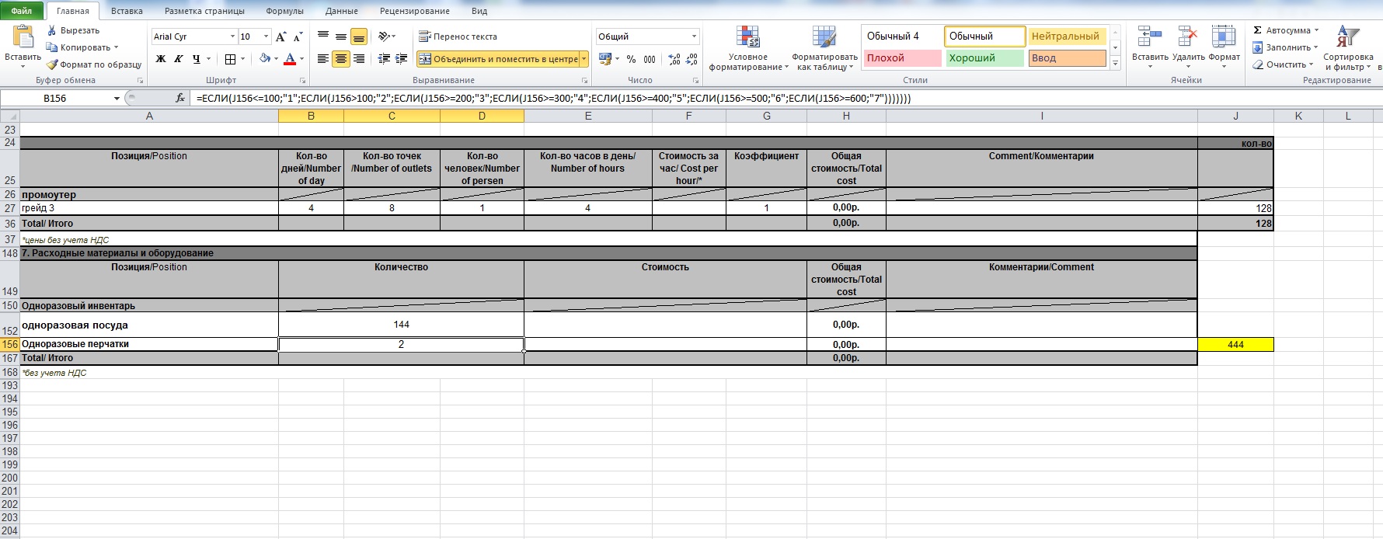Open the font color palette arrow

click(301, 59)
